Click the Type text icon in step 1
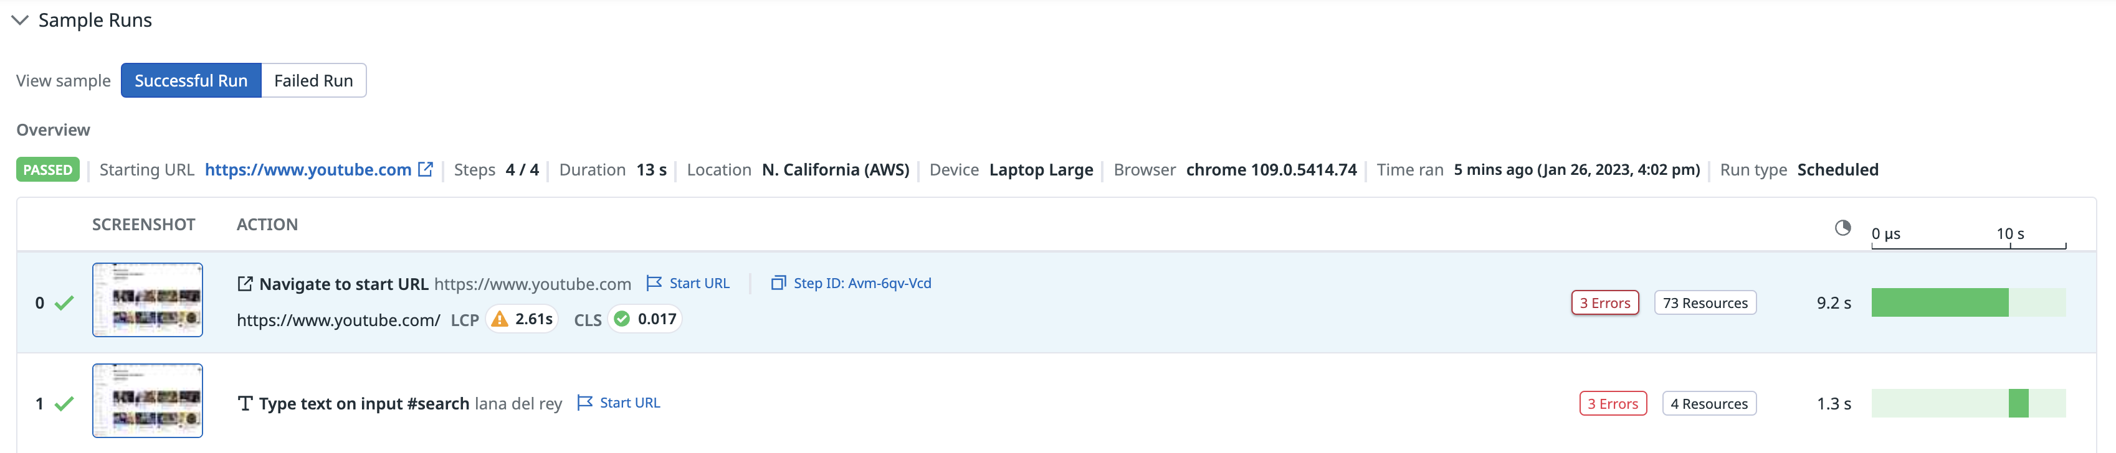The image size is (2116, 453). [x=245, y=404]
